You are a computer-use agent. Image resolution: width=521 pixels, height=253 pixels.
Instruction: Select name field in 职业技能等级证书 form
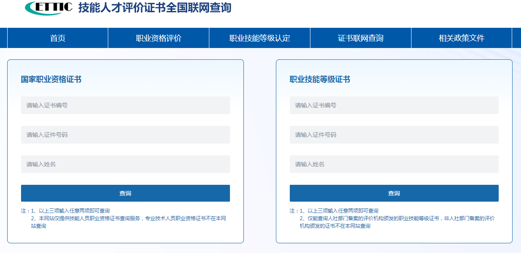click(394, 164)
